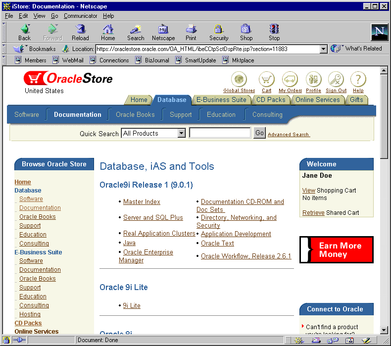Open the File menu
391x346 pixels.
[9, 16]
